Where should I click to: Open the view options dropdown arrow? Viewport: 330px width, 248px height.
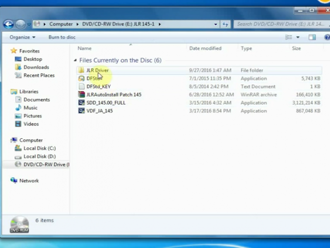298,38
